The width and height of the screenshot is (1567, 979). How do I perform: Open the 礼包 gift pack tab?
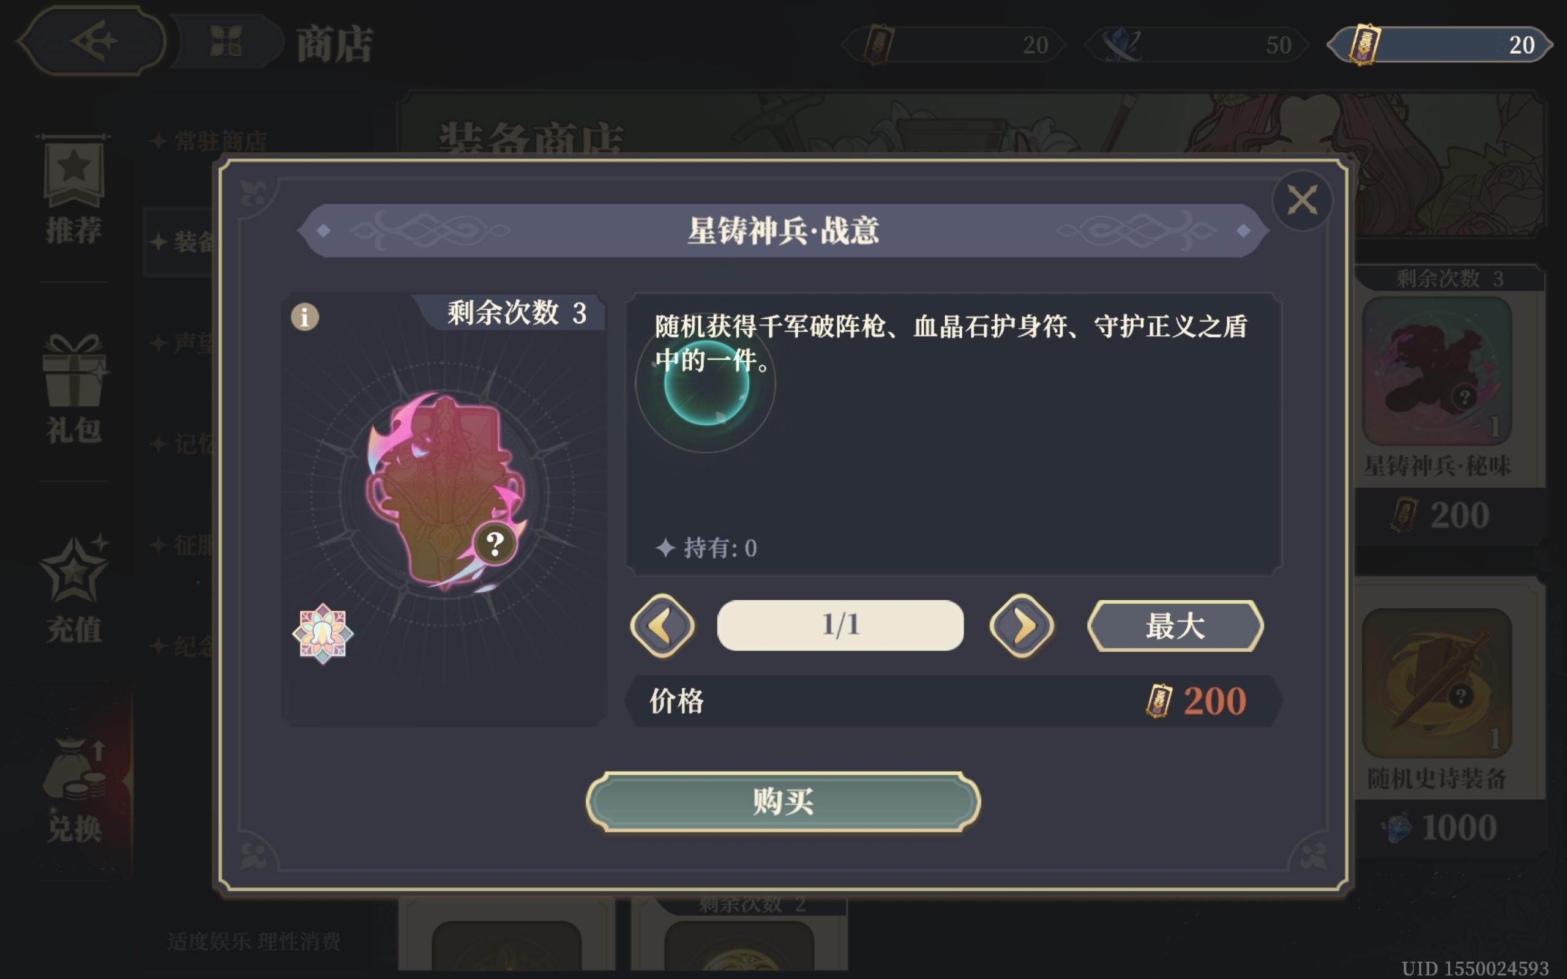point(73,390)
